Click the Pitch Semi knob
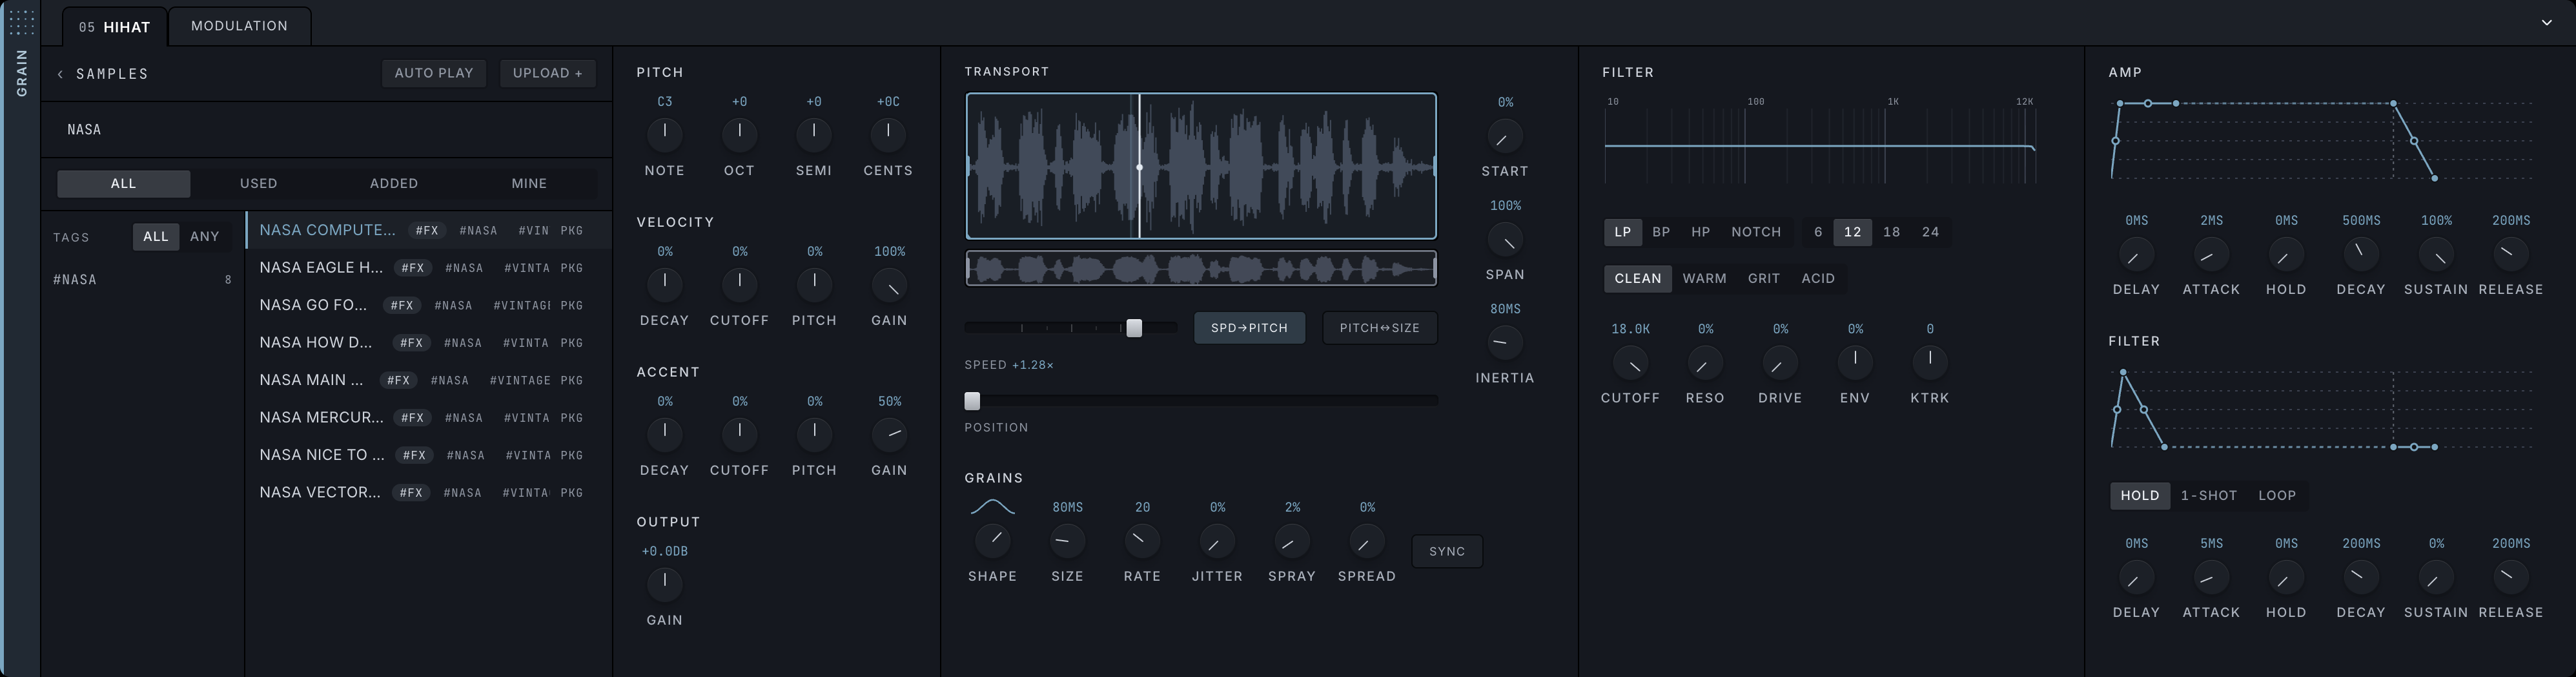The height and width of the screenshot is (677, 2576). coord(814,134)
